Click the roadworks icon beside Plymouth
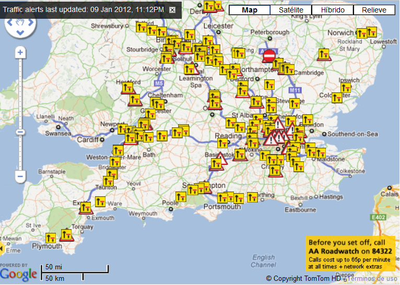 point(51,238)
